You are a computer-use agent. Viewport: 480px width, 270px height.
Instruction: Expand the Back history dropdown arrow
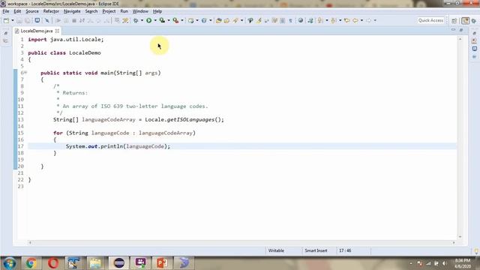(361, 20)
